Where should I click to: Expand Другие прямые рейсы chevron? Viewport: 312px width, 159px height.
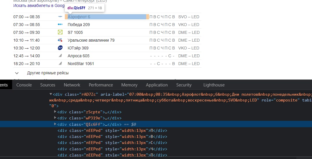(17, 73)
